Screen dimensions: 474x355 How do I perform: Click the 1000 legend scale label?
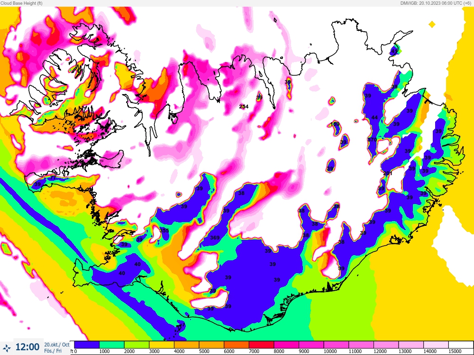[x=104, y=351]
